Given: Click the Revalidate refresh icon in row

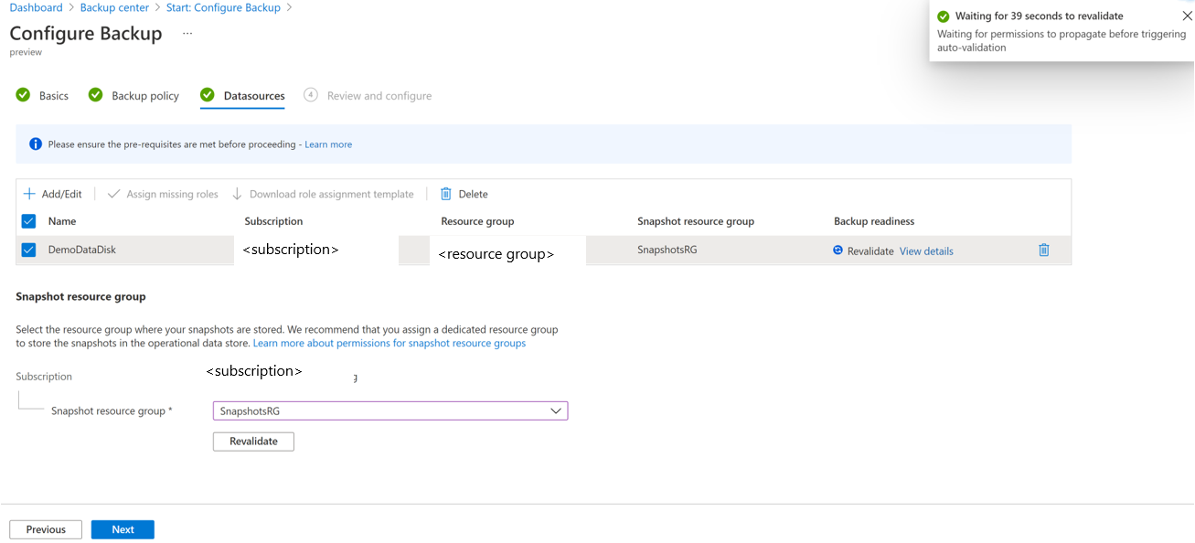Looking at the screenshot, I should pos(838,250).
